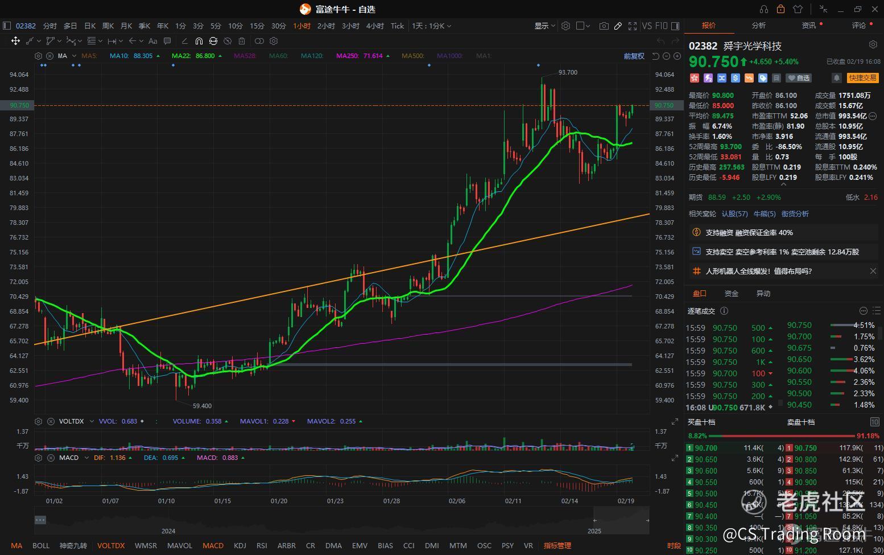
Task: Hide all drawings with crossed-eye icon
Action: tap(228, 41)
